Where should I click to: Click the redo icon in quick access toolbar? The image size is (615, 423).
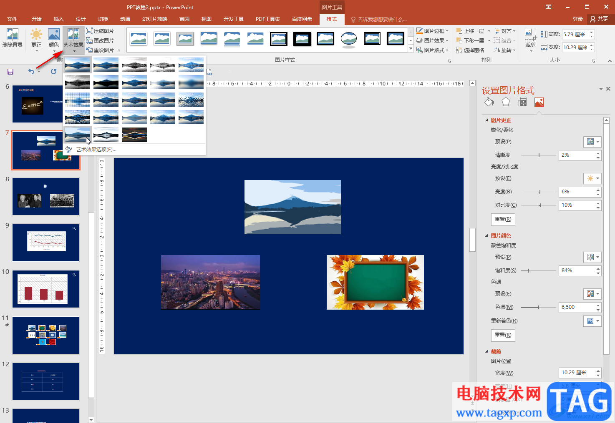point(53,71)
